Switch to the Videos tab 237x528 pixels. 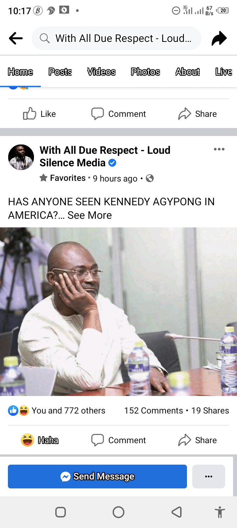tap(101, 72)
